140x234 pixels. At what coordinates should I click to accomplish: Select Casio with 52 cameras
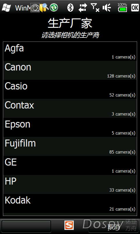click(70, 89)
